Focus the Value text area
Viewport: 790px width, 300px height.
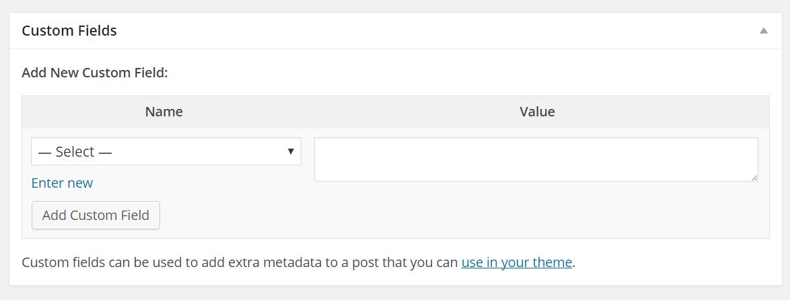pyautogui.click(x=536, y=159)
